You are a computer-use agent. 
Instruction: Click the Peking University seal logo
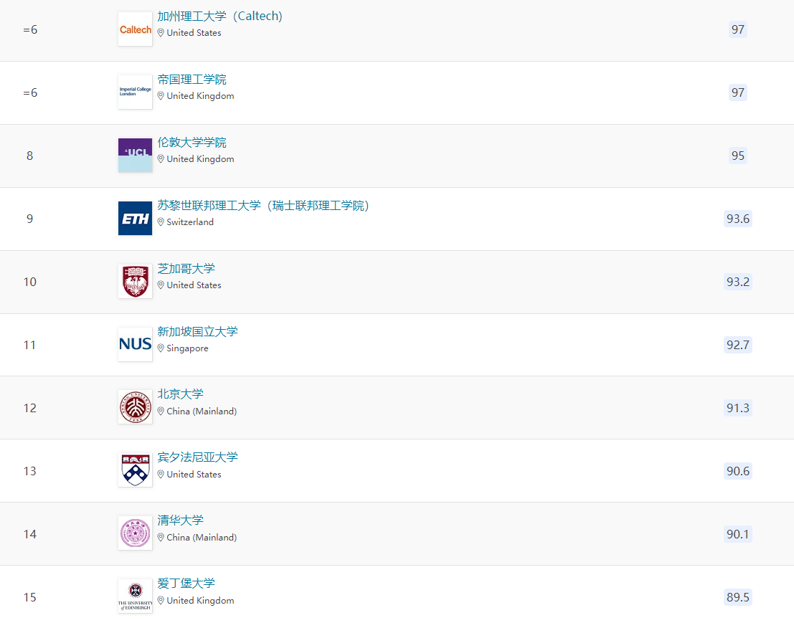click(136, 407)
